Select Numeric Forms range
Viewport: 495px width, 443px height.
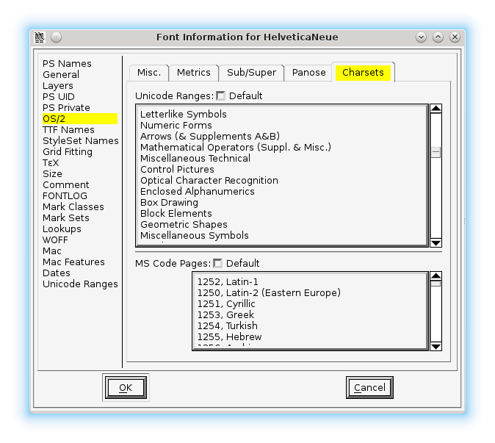(x=176, y=126)
